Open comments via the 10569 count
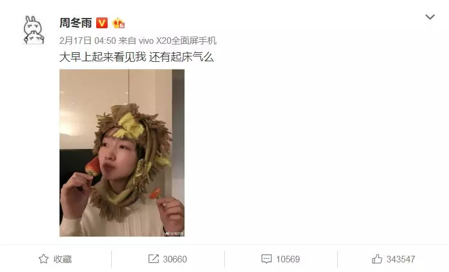449x272 pixels. 288,259
